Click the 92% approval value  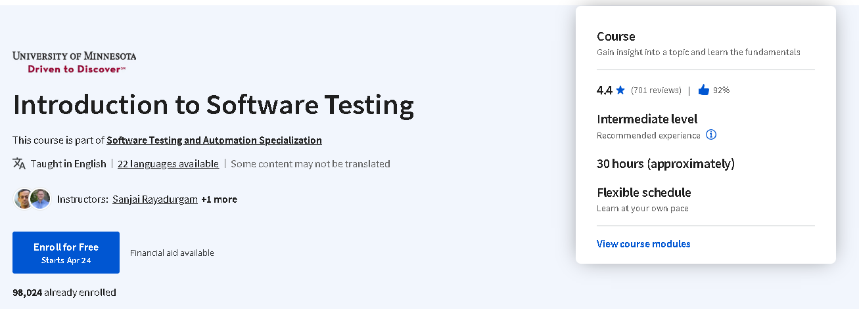(x=721, y=91)
